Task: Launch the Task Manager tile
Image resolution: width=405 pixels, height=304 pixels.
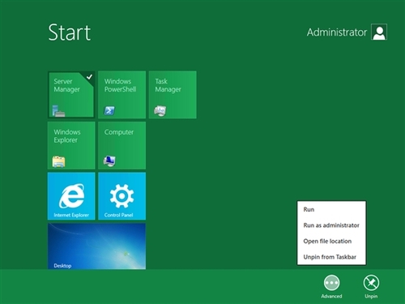Action: point(173,95)
